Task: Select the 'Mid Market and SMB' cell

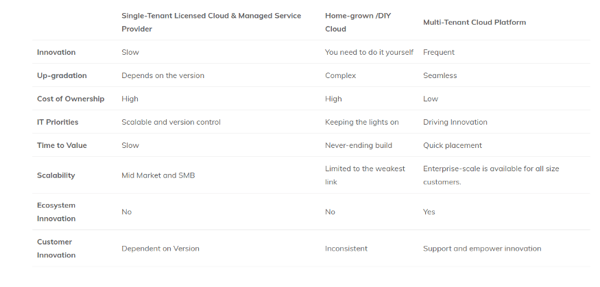Action: point(158,175)
